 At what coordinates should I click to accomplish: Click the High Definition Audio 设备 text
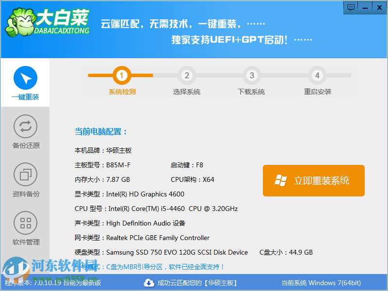point(145,223)
